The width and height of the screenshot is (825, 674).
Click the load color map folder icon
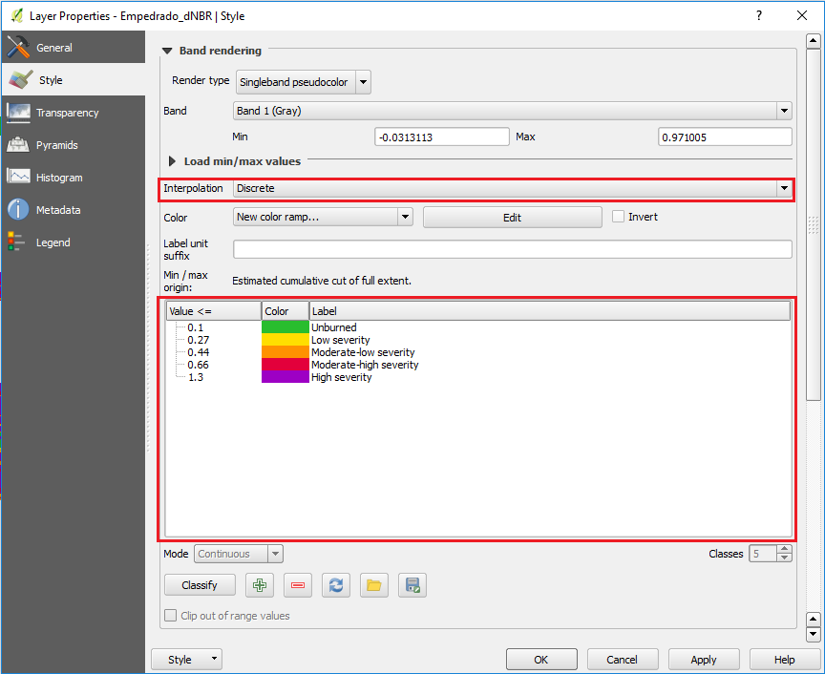(x=374, y=585)
